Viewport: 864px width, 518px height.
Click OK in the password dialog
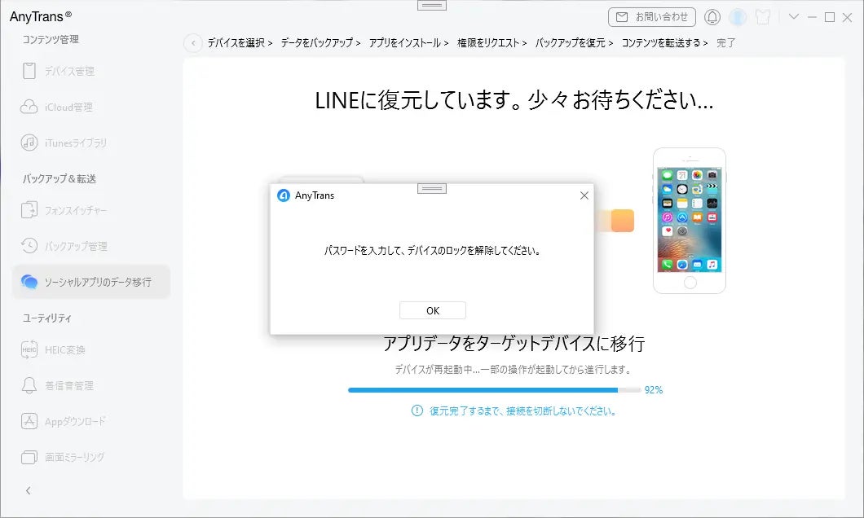433,310
